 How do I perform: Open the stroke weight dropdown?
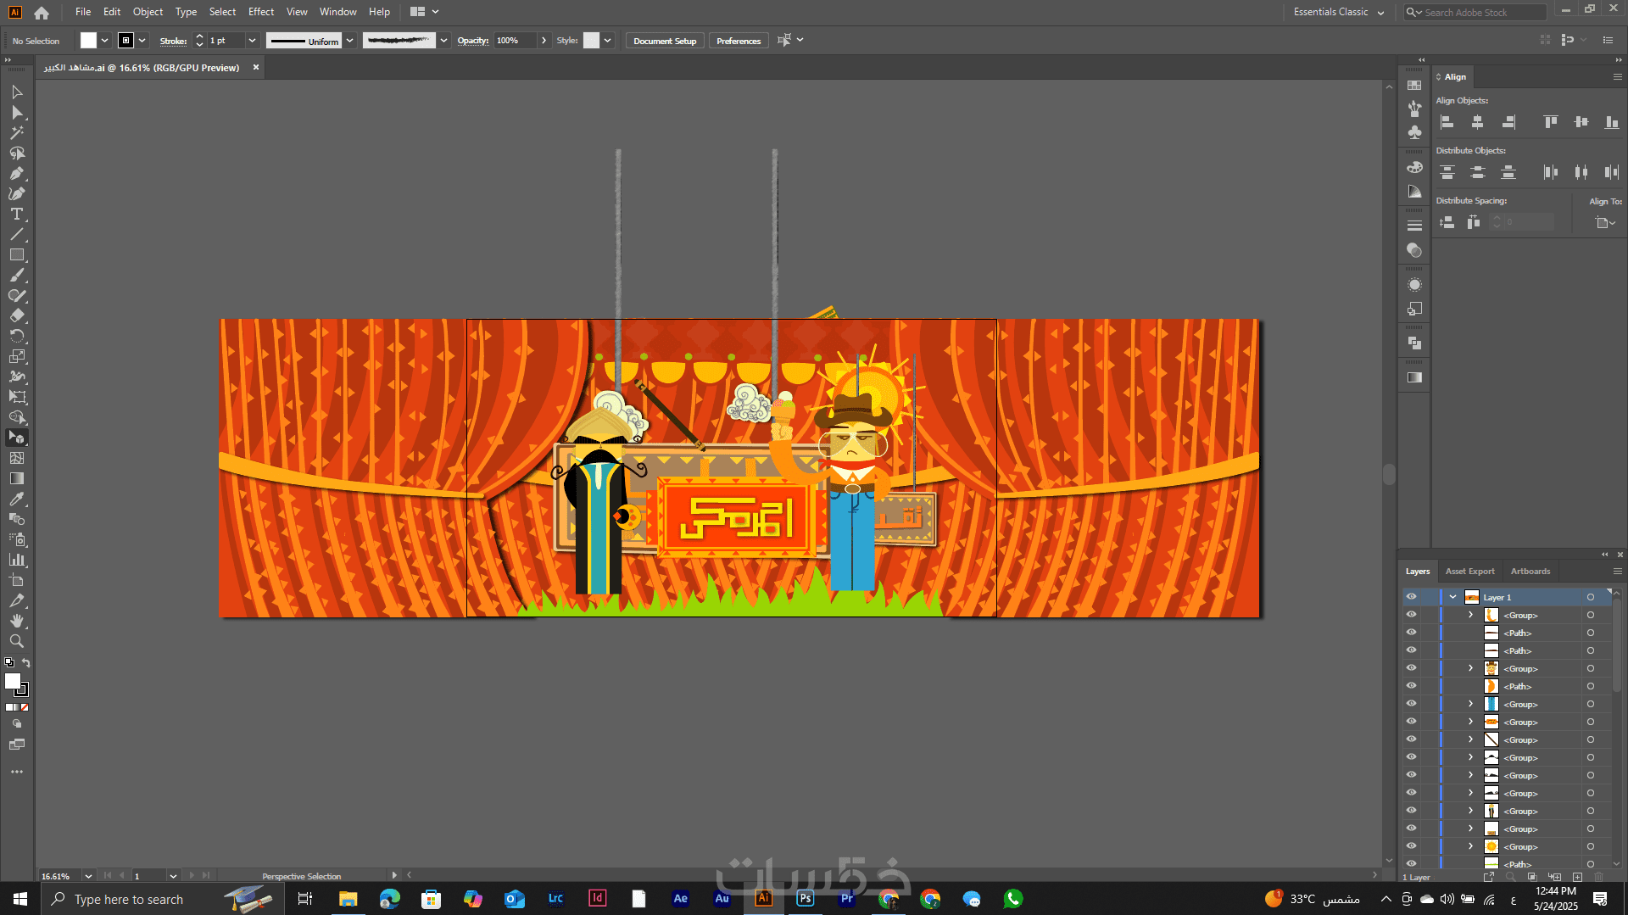tap(252, 41)
